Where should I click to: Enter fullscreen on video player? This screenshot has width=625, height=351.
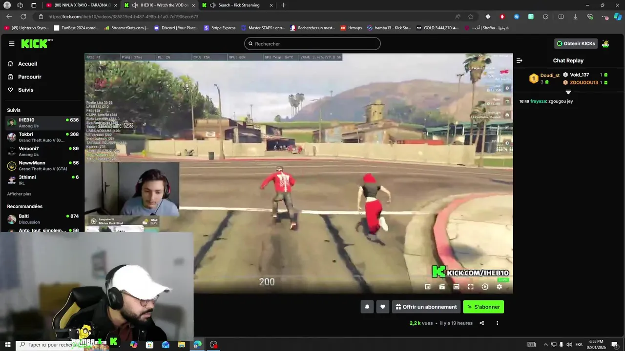(471, 287)
